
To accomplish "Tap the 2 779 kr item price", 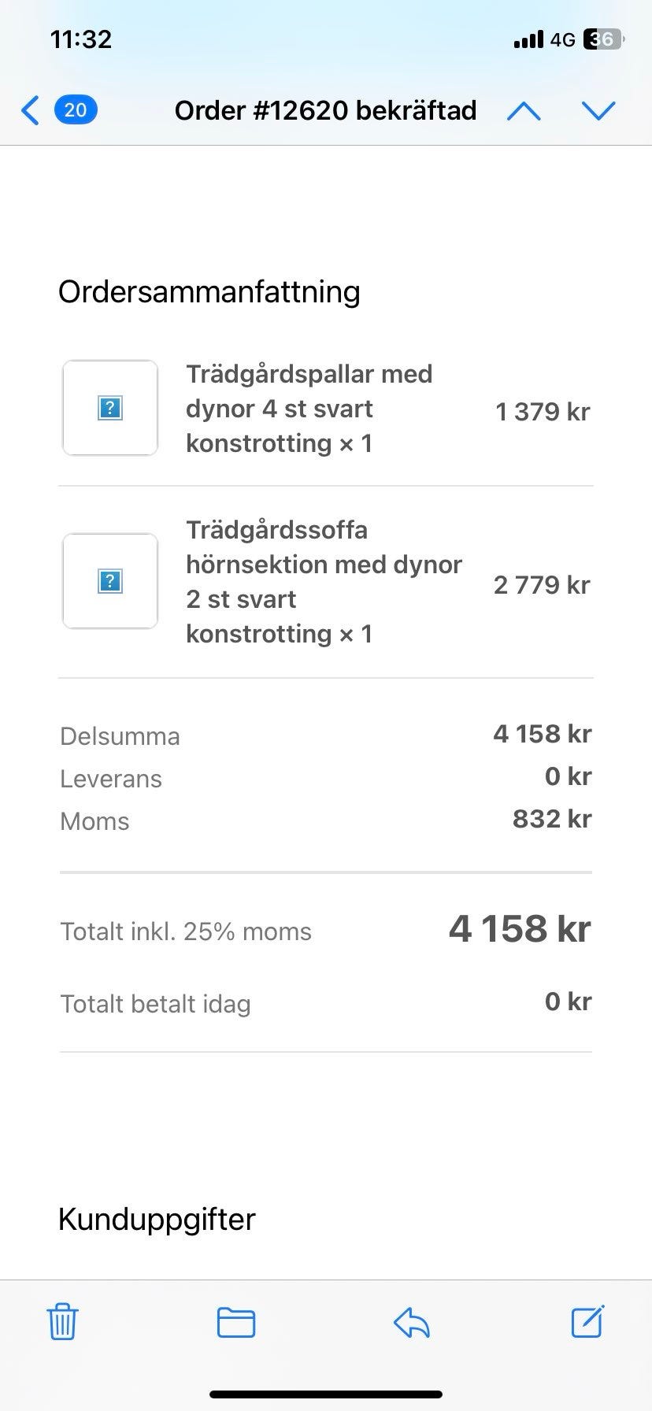I will 542,585.
